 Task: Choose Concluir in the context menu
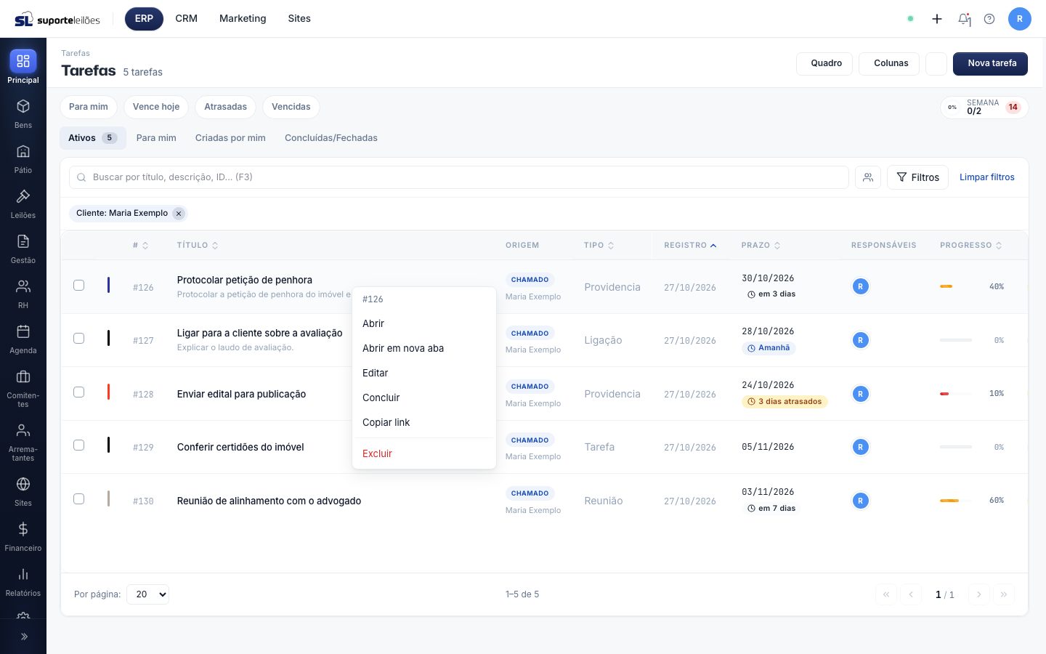tap(424, 398)
